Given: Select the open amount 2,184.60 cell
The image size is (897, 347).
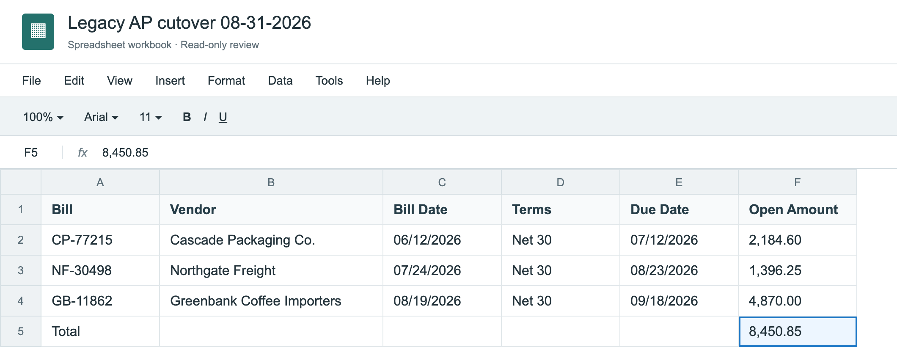Looking at the screenshot, I should pyautogui.click(x=798, y=240).
